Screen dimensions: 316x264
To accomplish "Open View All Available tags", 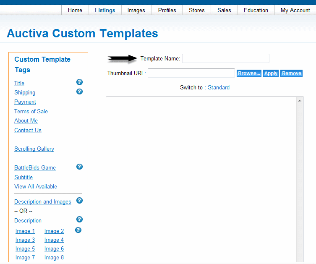I will pos(36,186).
